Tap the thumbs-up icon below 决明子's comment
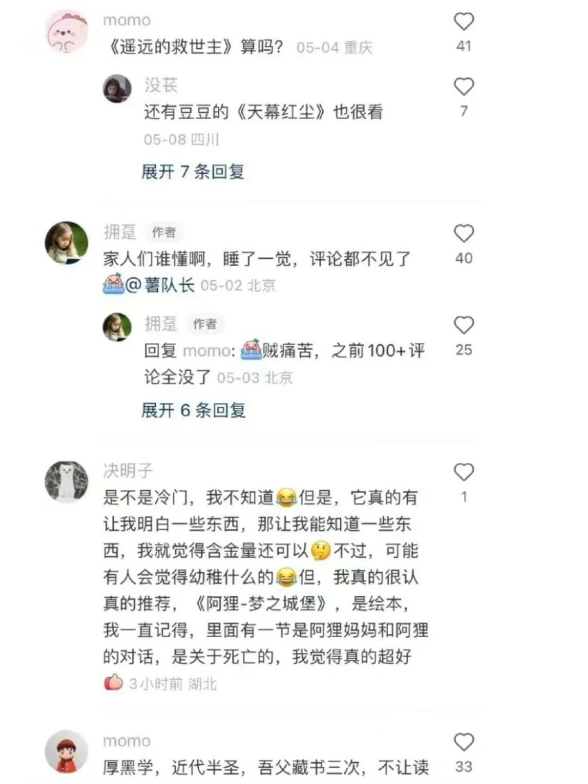The height and width of the screenshot is (784, 588). [x=113, y=682]
